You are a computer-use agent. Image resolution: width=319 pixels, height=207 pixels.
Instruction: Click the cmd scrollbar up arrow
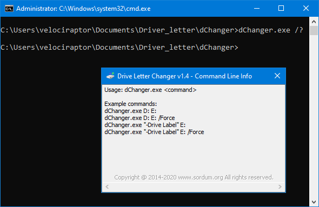314,22
